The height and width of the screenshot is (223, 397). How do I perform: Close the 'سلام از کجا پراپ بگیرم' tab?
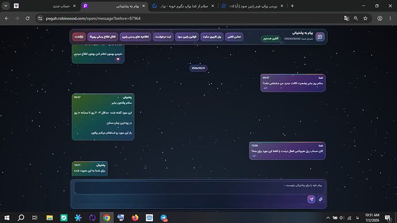click(213, 6)
